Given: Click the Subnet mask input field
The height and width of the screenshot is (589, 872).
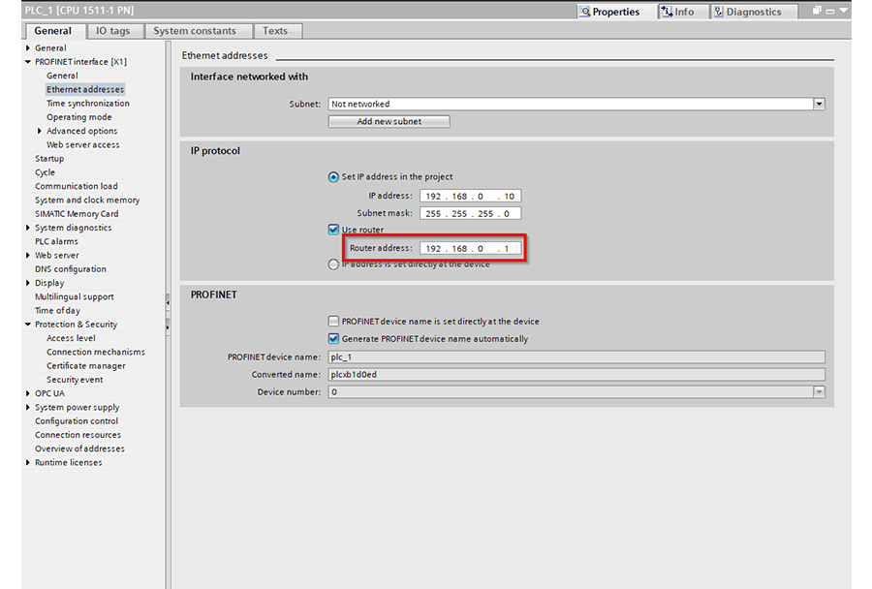Looking at the screenshot, I should coord(471,213).
